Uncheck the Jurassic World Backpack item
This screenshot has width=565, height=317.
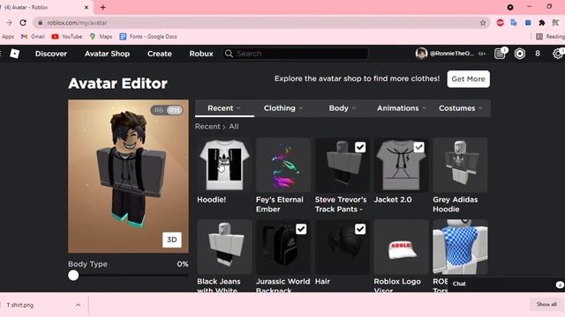[x=301, y=229]
